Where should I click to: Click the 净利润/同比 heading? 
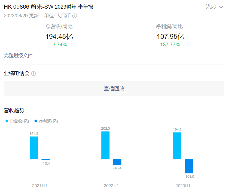click(169, 26)
